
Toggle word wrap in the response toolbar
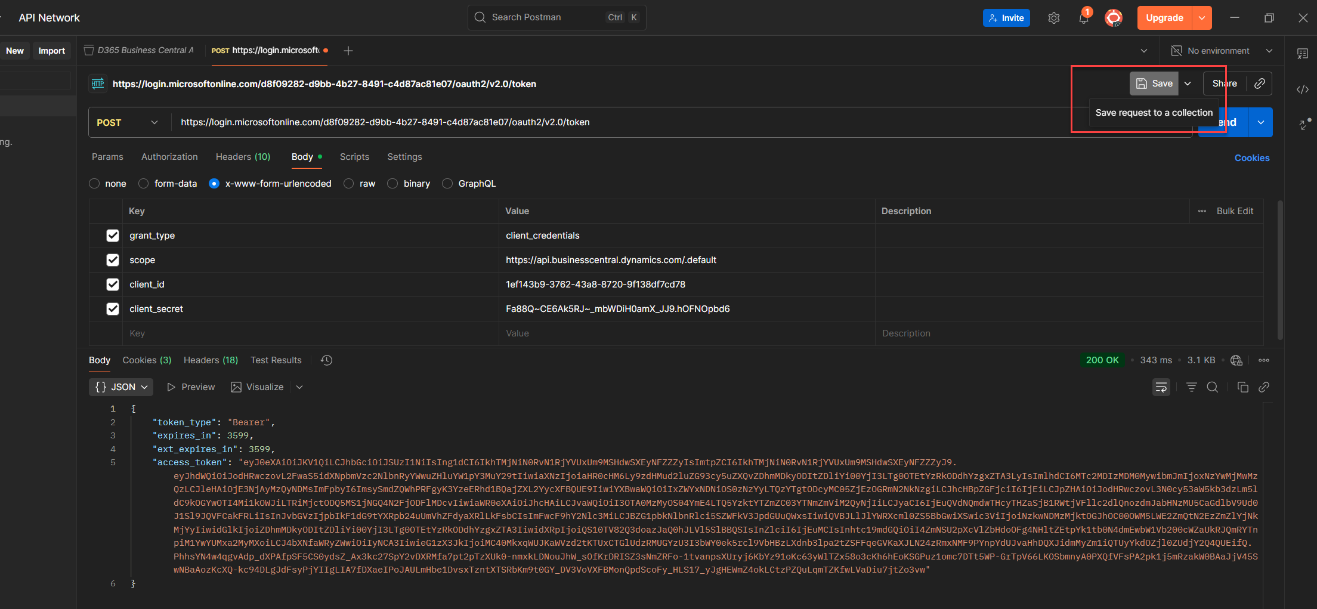[1161, 387]
